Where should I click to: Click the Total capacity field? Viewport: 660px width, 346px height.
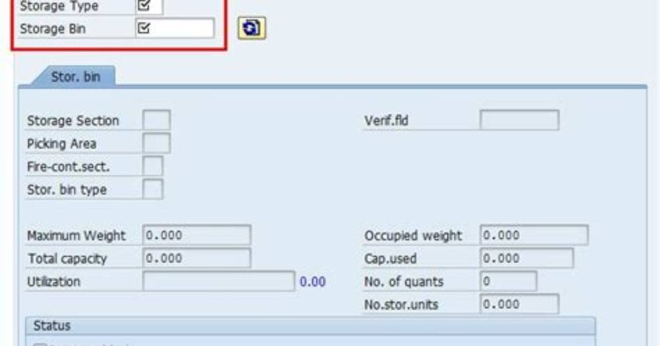click(197, 258)
